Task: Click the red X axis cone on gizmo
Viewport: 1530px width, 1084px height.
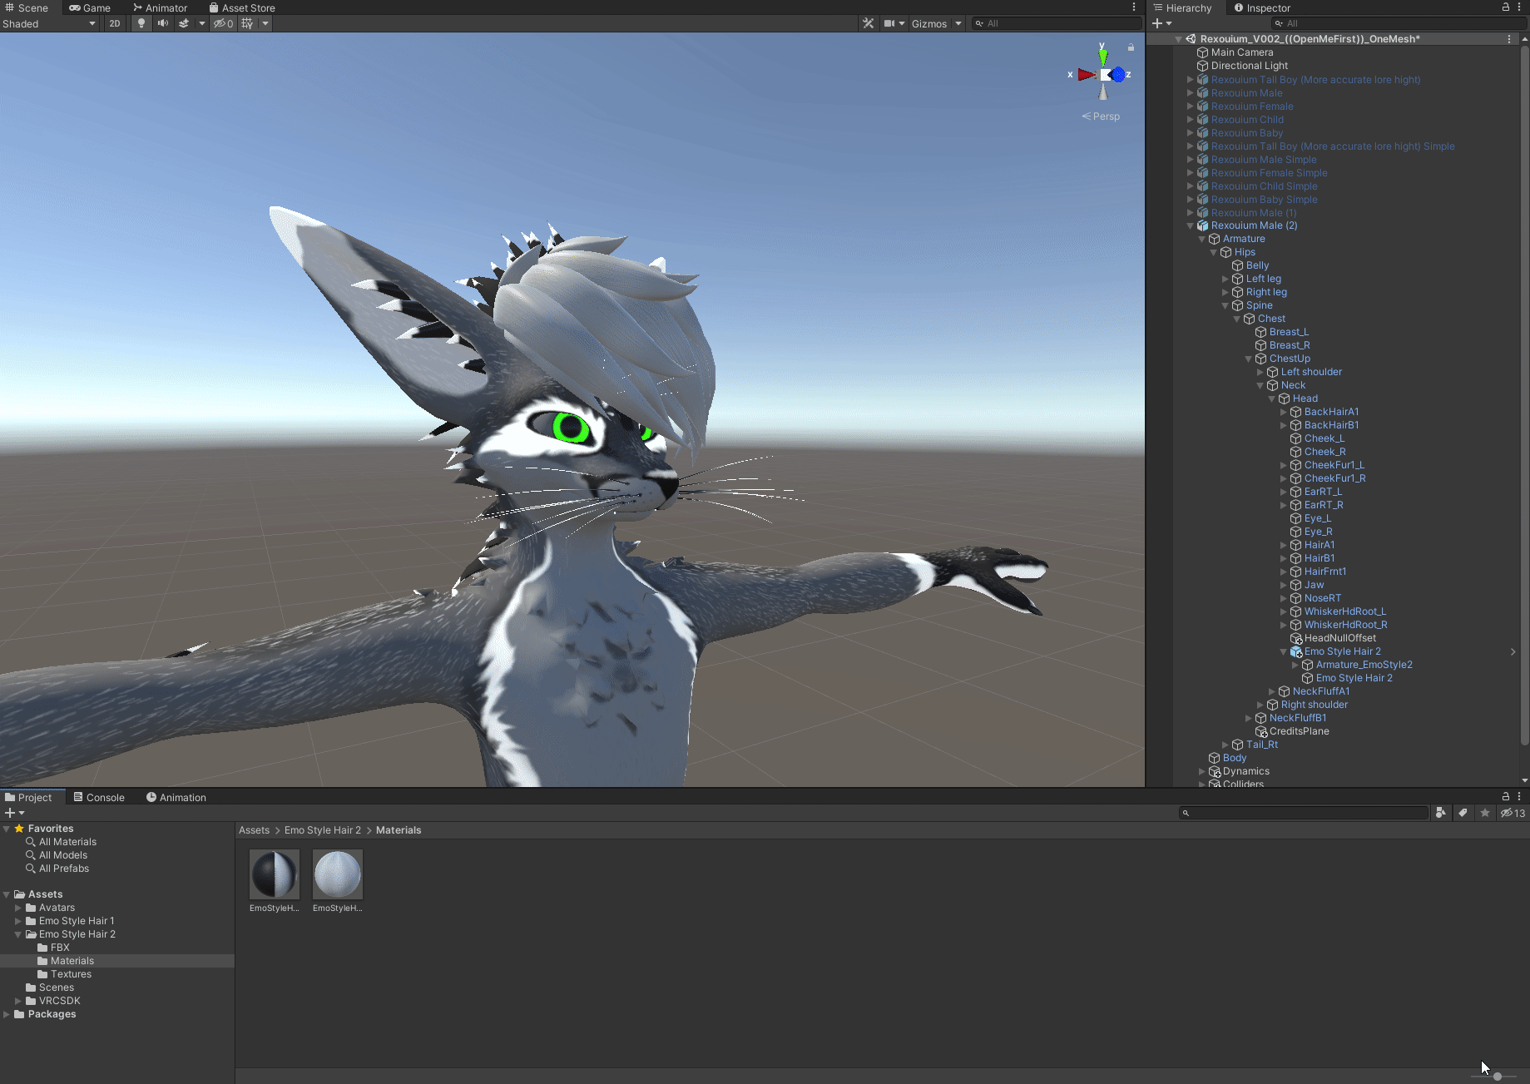Action: (1087, 75)
